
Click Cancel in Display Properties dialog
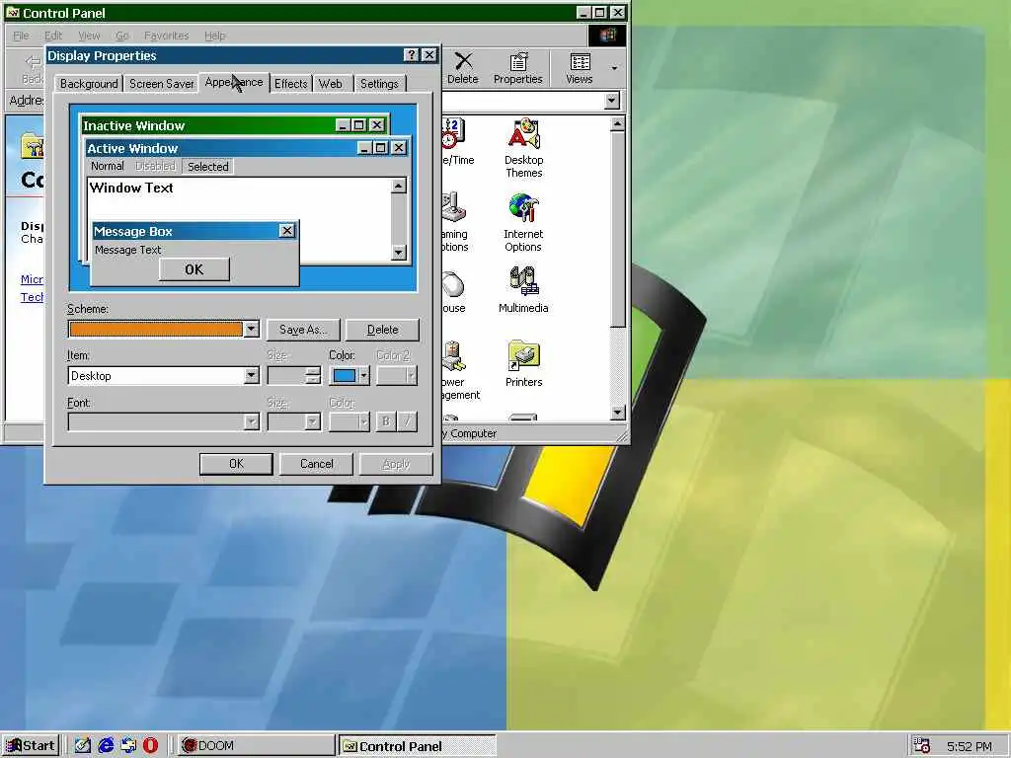(x=317, y=464)
